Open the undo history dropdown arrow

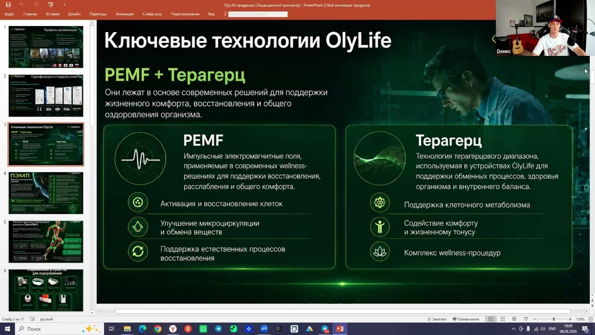click(27, 5)
